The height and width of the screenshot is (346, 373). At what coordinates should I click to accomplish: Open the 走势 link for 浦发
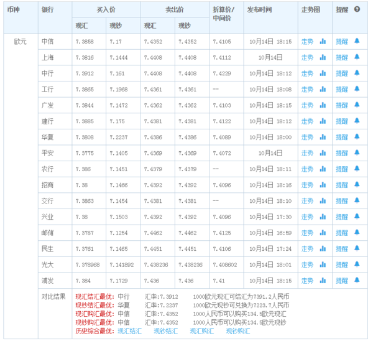click(307, 281)
